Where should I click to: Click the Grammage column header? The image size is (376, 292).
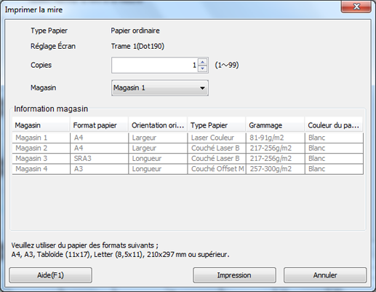point(276,125)
